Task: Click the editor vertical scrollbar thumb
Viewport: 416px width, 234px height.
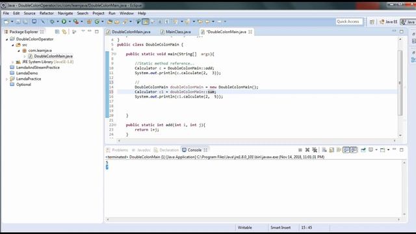Action: (400, 83)
